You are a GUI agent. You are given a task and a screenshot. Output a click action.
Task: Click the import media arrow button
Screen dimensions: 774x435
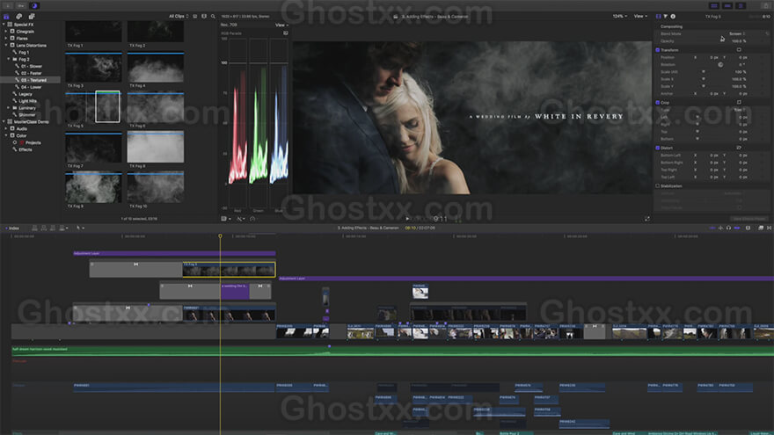[x=9, y=6]
